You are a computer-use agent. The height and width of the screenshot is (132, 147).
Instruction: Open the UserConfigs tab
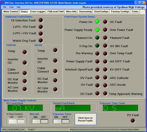(101, 12)
